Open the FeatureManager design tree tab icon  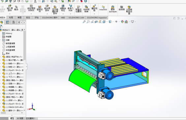[2, 22]
